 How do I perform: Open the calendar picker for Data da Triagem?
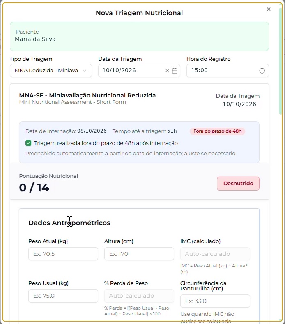coord(175,71)
